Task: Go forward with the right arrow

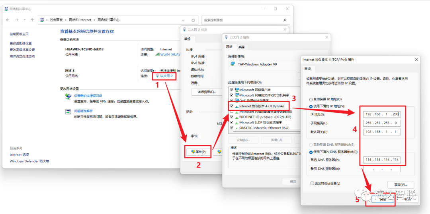Action: tap(17, 20)
